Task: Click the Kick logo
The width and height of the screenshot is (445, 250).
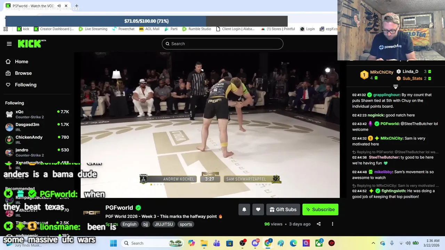Action: (x=31, y=43)
